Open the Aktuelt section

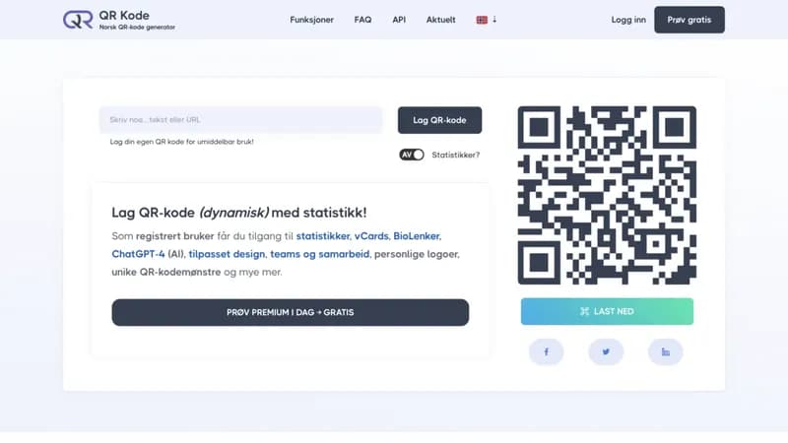440,20
